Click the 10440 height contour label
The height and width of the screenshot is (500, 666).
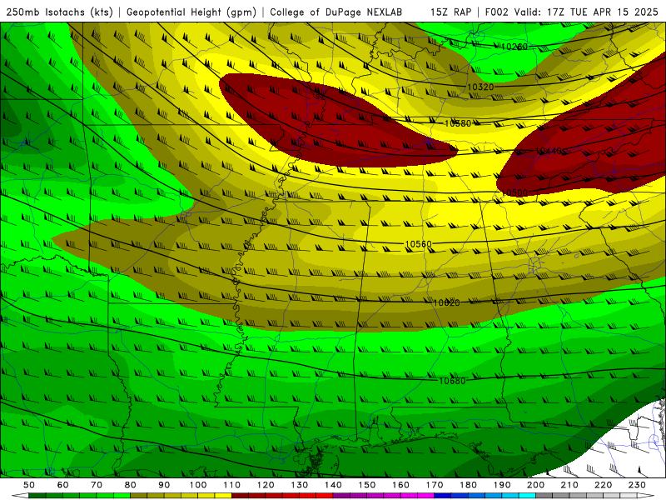point(549,151)
